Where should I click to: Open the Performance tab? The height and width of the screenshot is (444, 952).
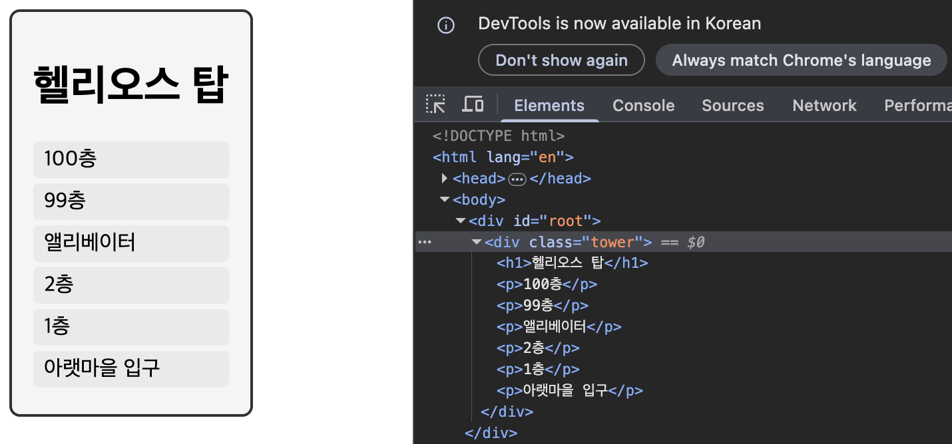(x=917, y=106)
